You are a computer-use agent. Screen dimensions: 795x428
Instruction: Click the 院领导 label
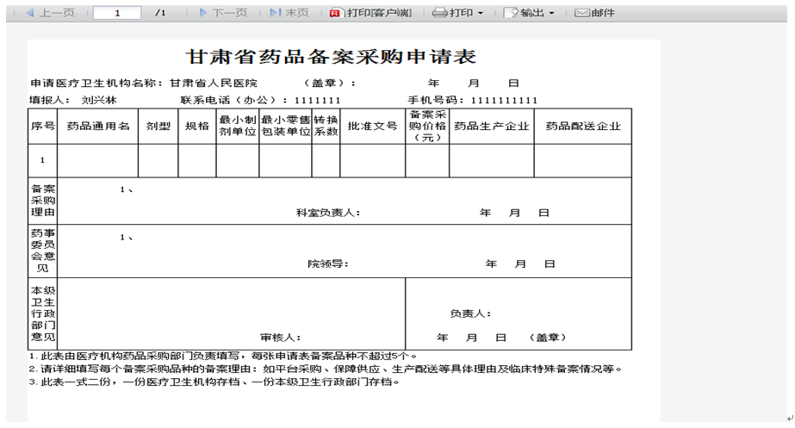click(x=328, y=264)
